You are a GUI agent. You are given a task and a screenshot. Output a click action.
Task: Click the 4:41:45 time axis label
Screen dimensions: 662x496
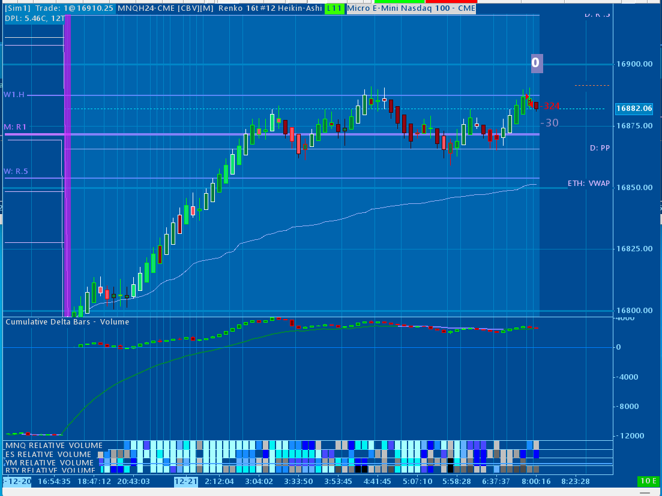pos(378,481)
